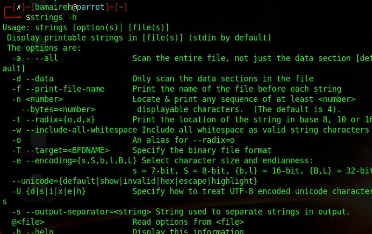Viewport: 372px width, 234px height.
Task: Click the 'parrot' hostname in the prompt
Action: click(x=91, y=7)
